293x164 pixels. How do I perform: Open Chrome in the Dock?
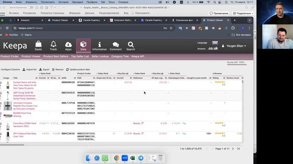[116, 158]
